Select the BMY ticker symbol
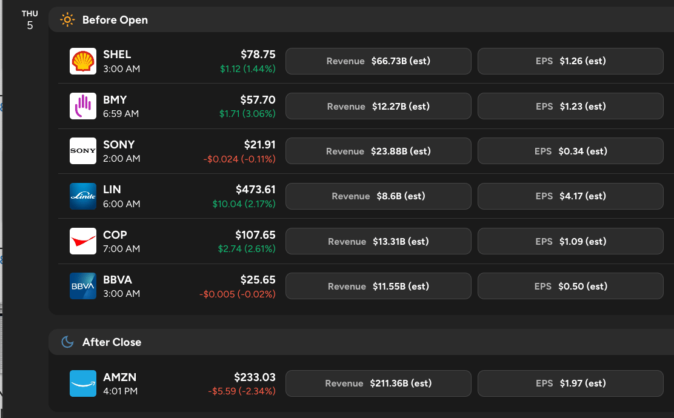This screenshot has width=674, height=418. click(115, 100)
